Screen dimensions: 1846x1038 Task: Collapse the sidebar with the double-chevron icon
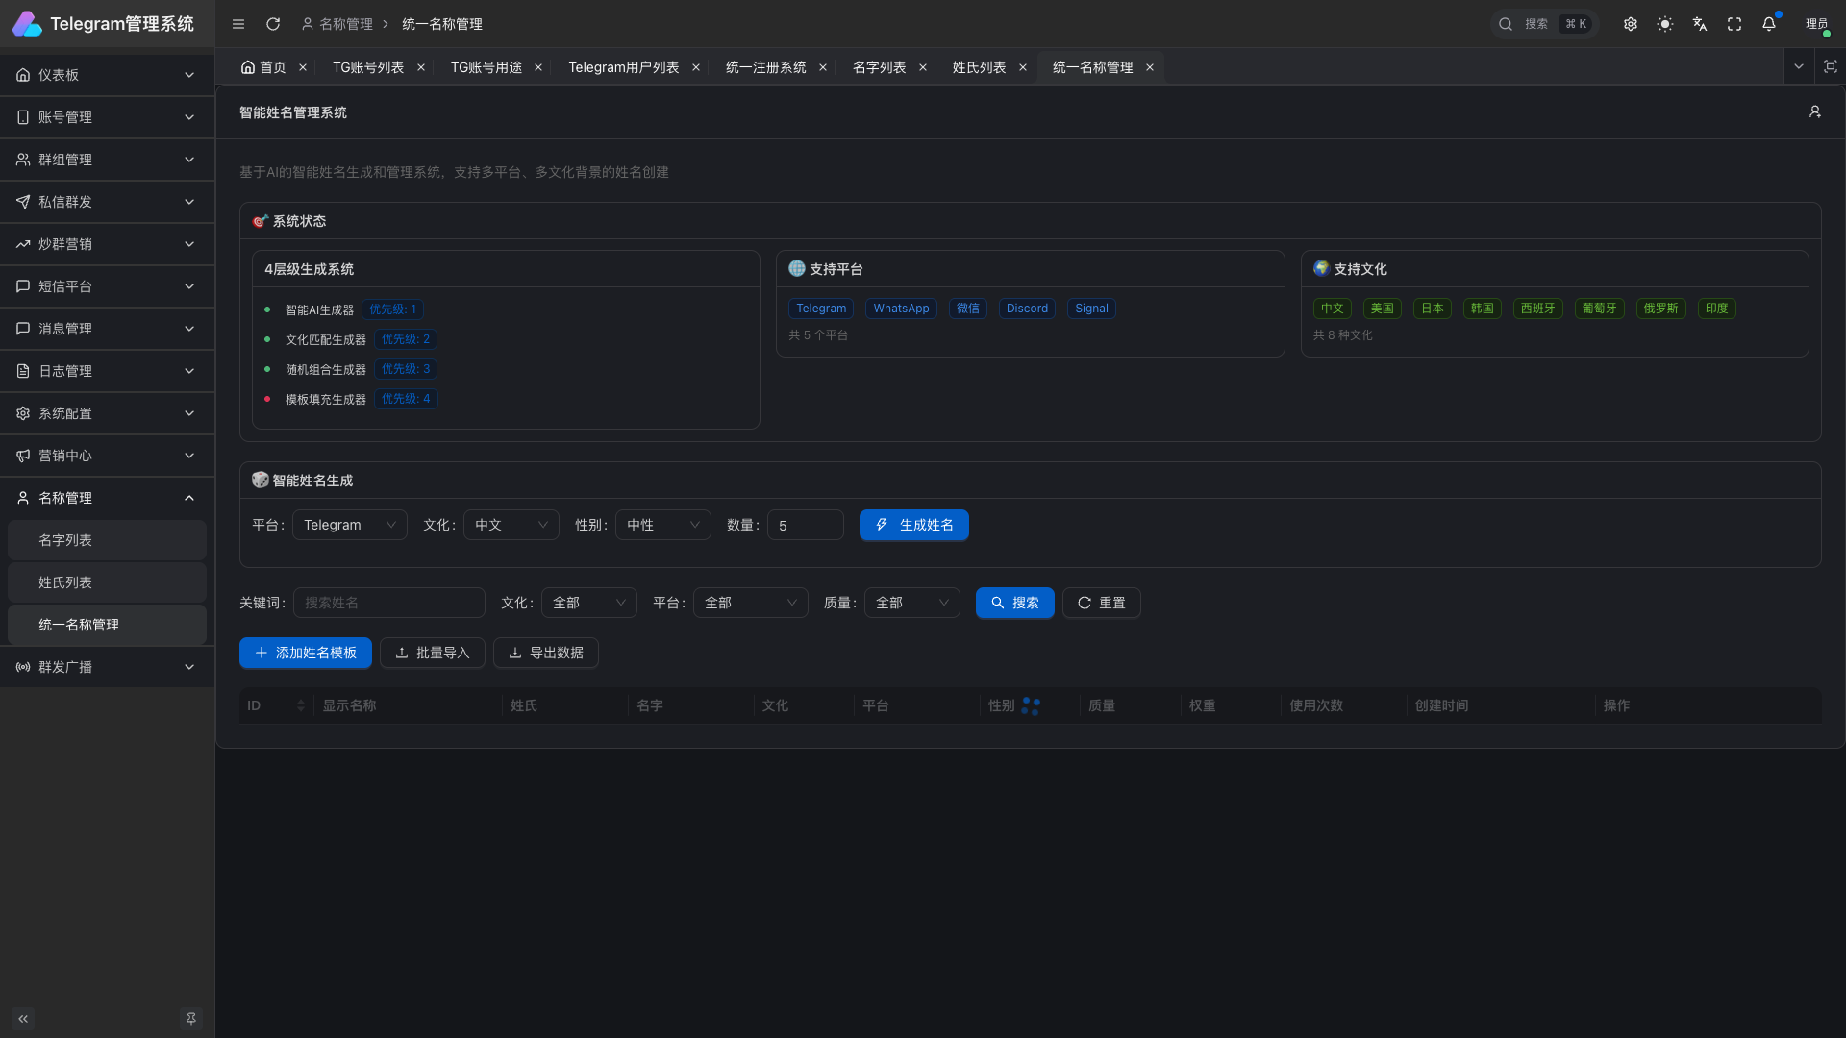pos(23,1019)
